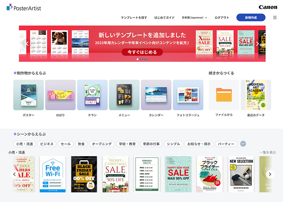Select the first banner pagination dot
Viewport: 283px width, 202px height.
[x=138, y=59]
